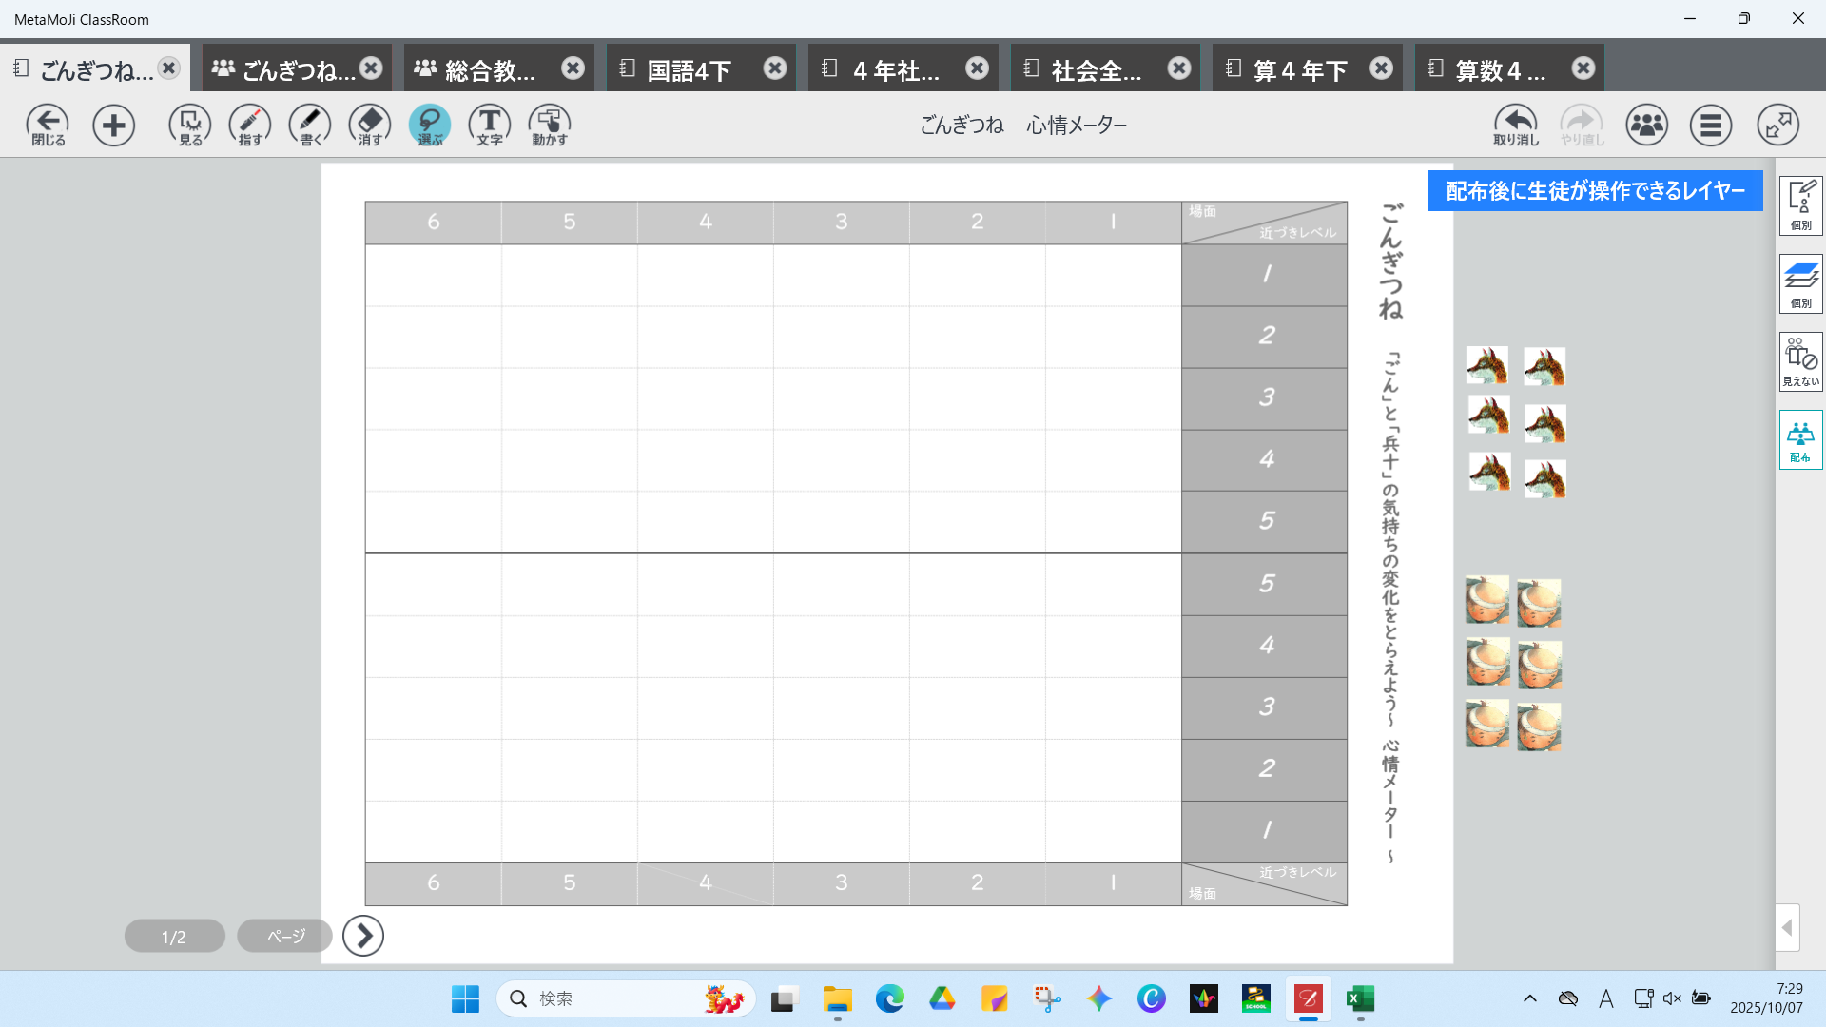1826x1027 pixels.
Task: Activate the 指す laser pointer tool
Action: click(250, 125)
